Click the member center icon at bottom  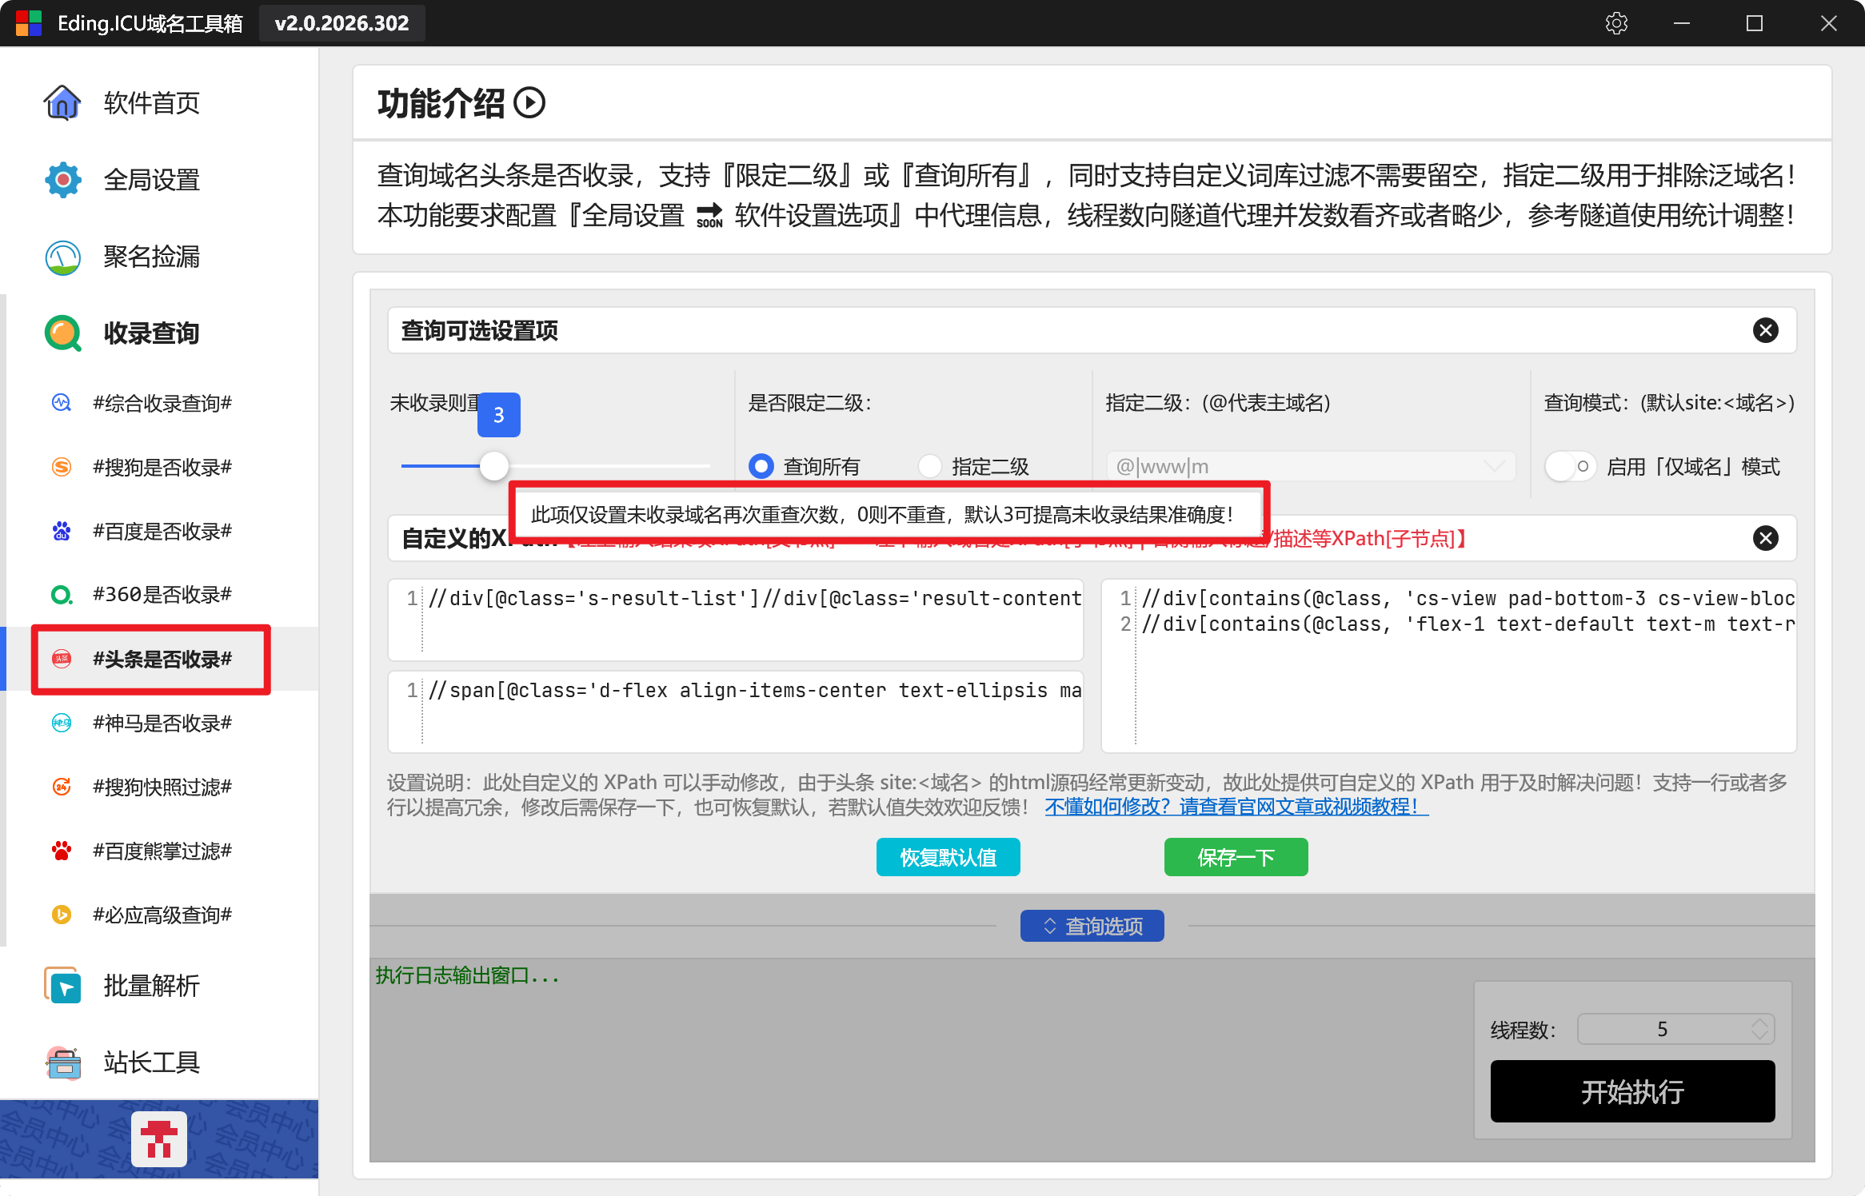(159, 1138)
